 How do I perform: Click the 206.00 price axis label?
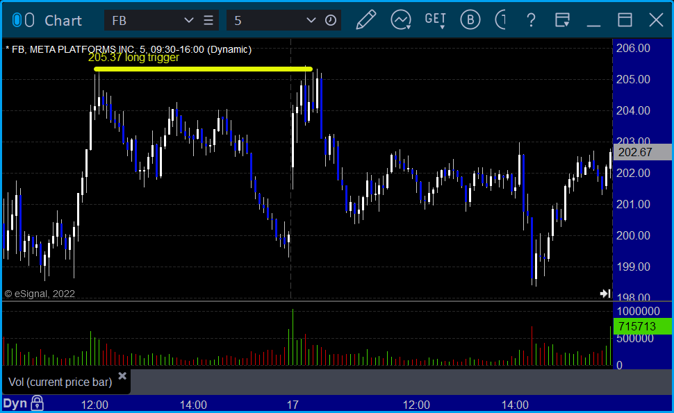[633, 48]
